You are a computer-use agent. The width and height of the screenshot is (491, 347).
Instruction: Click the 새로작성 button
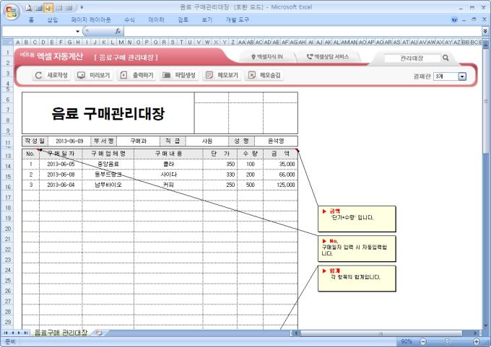pyautogui.click(x=51, y=75)
